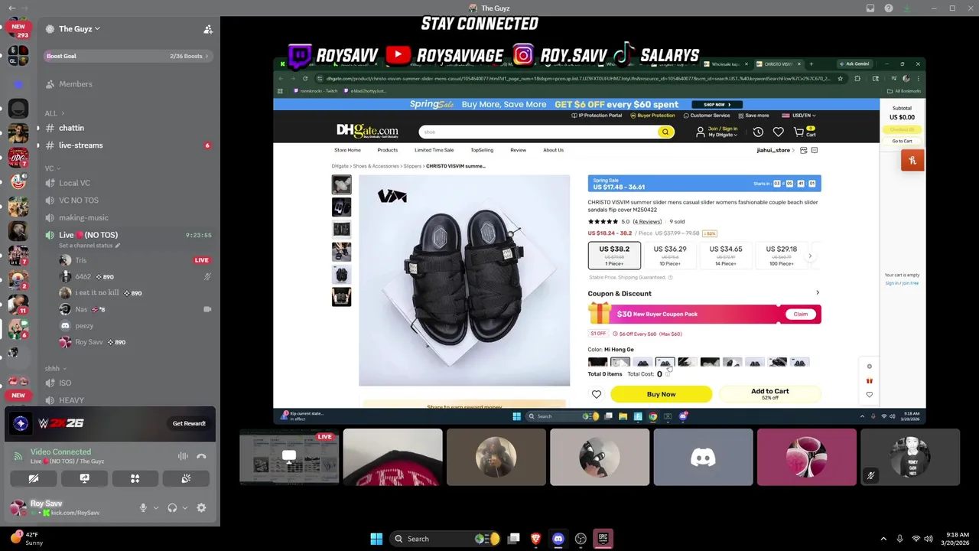This screenshot has width=979, height=551.
Task: Click the share screen button
Action: tap(84, 478)
